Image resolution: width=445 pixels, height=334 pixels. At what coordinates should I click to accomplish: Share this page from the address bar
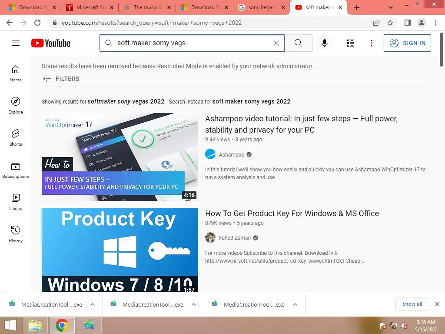376,23
